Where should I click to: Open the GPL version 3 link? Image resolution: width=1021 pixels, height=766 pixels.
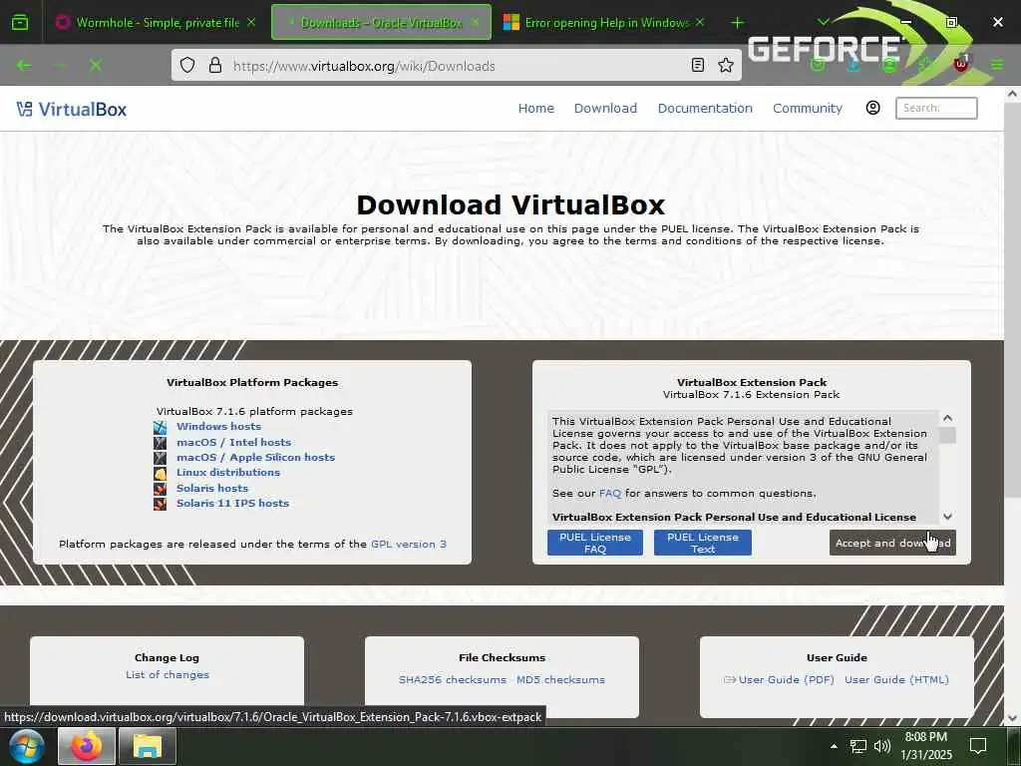pos(409,544)
